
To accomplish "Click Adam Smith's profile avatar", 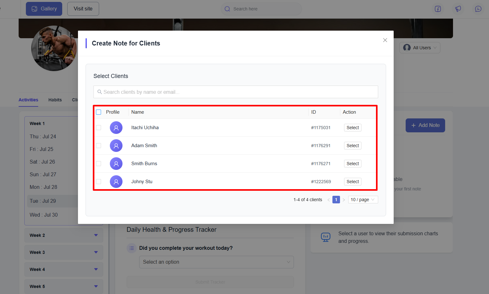I will tap(116, 146).
